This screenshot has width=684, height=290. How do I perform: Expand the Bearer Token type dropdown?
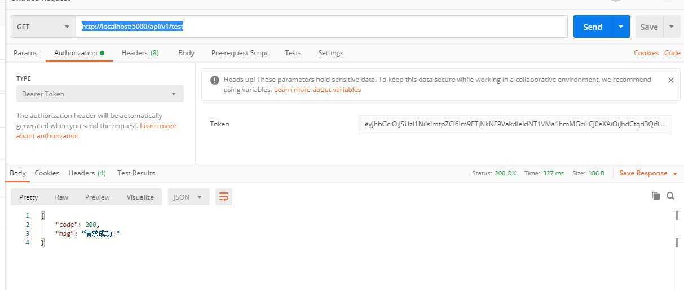coord(100,94)
